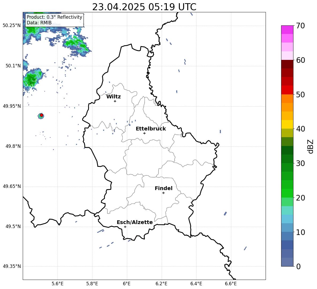Click the magenta swatch at top of colorbar
Screen dimensions: 317x289
287,30
